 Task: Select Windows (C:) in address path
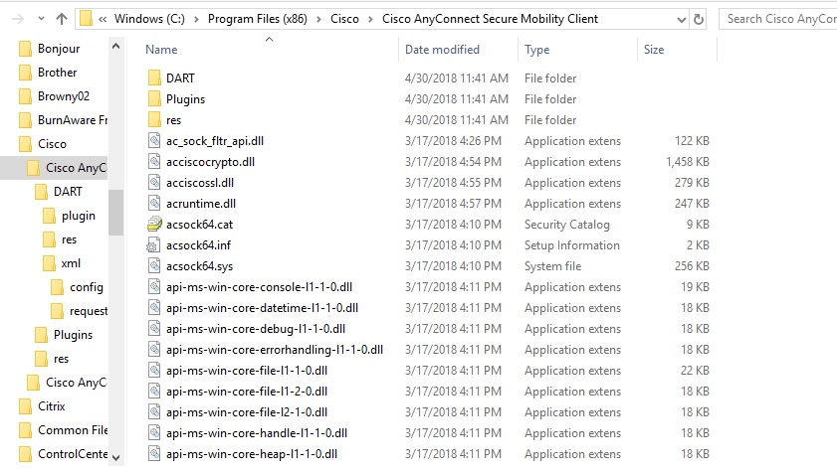(149, 19)
